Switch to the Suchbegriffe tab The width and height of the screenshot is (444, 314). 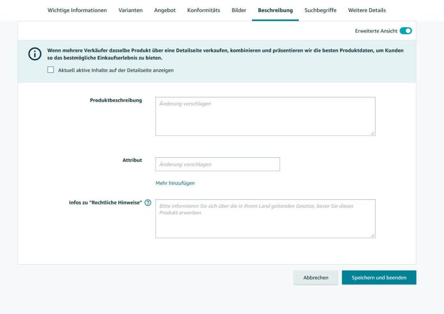tap(320, 10)
